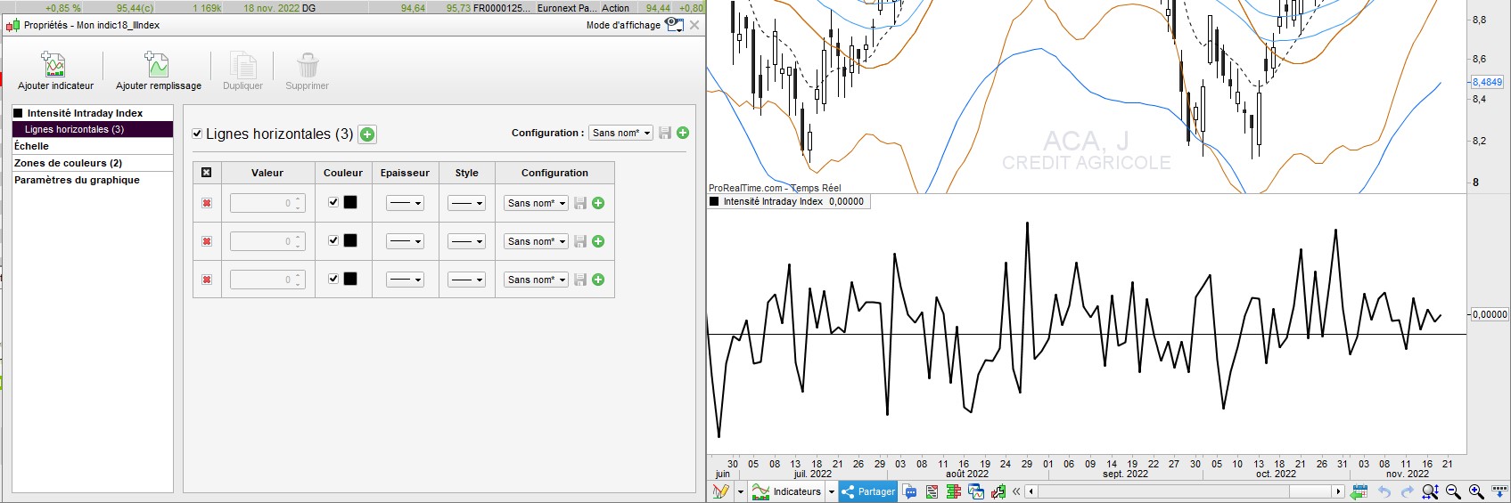Delete the second horizontal line row
Screen dimensions: 1511x503
click(x=207, y=241)
